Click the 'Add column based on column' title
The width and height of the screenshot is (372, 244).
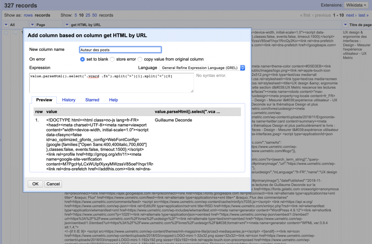coord(87,35)
